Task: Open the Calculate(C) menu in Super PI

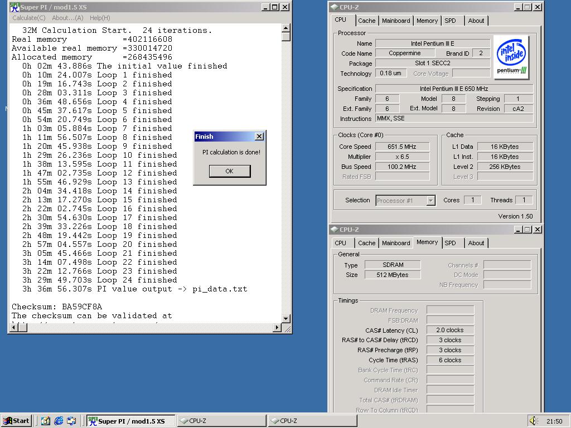Action: (29, 18)
